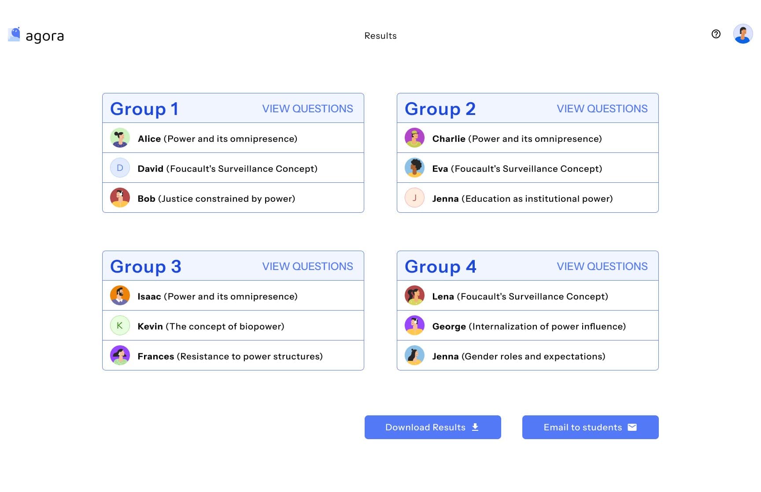Click Jenna's letter J avatar in Group 2
This screenshot has width=761, height=492.
pyautogui.click(x=414, y=198)
